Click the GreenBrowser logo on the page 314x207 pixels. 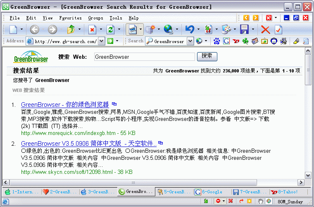coord(31,57)
